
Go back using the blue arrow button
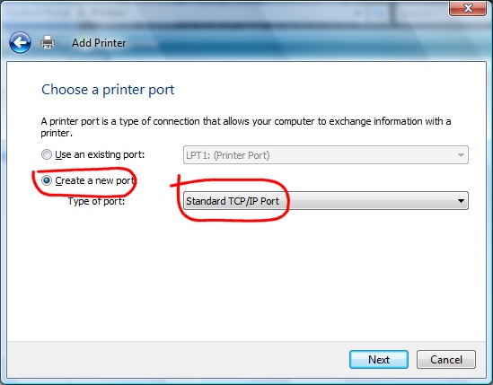tap(20, 42)
